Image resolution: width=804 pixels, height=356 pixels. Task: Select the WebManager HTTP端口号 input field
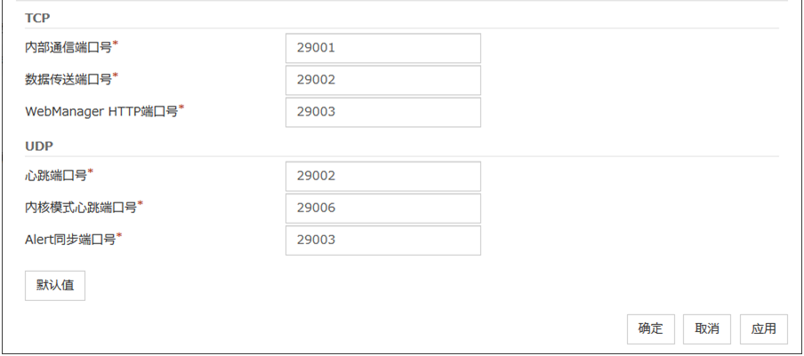coord(382,112)
